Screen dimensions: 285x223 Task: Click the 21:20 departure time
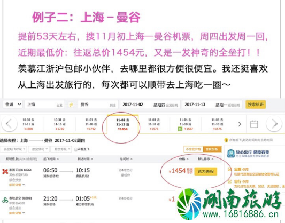pyautogui.click(x=50, y=198)
